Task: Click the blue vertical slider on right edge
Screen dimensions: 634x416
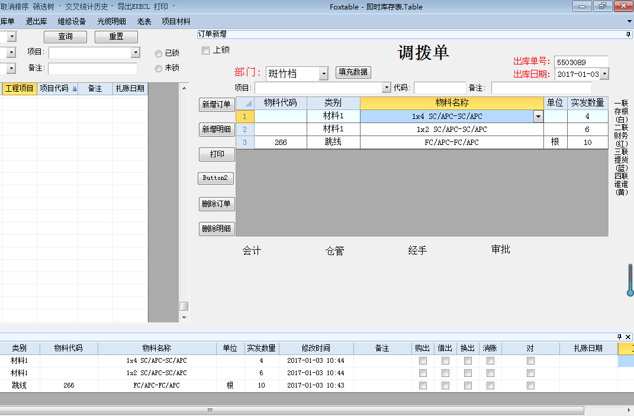Action: tap(630, 280)
